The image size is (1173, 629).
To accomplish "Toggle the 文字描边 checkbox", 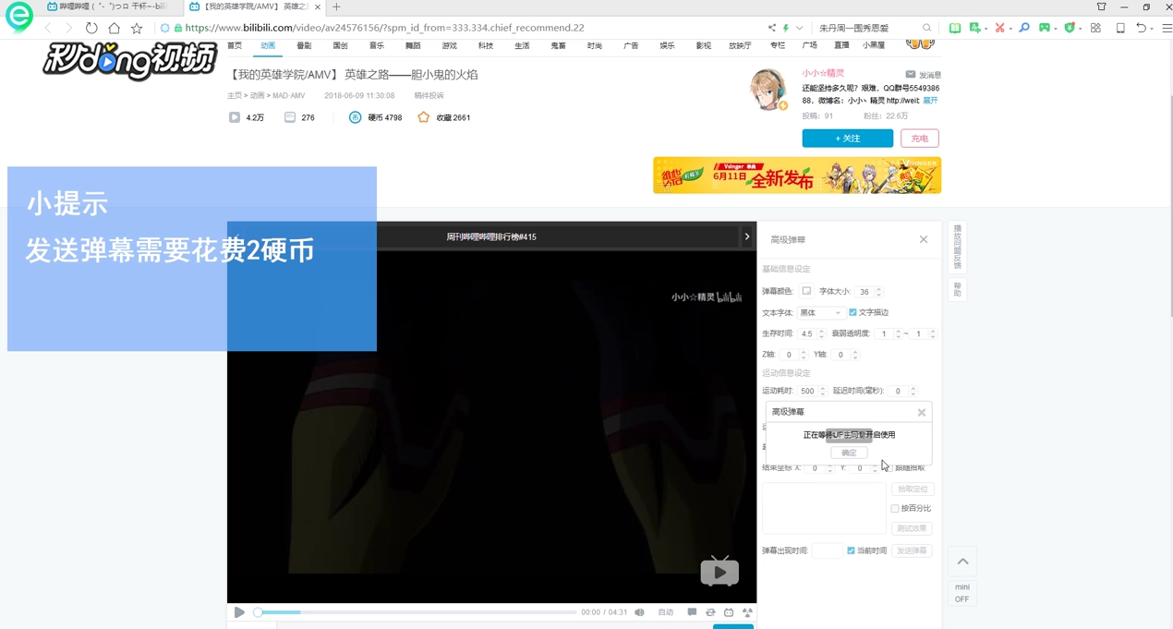I will click(x=853, y=312).
